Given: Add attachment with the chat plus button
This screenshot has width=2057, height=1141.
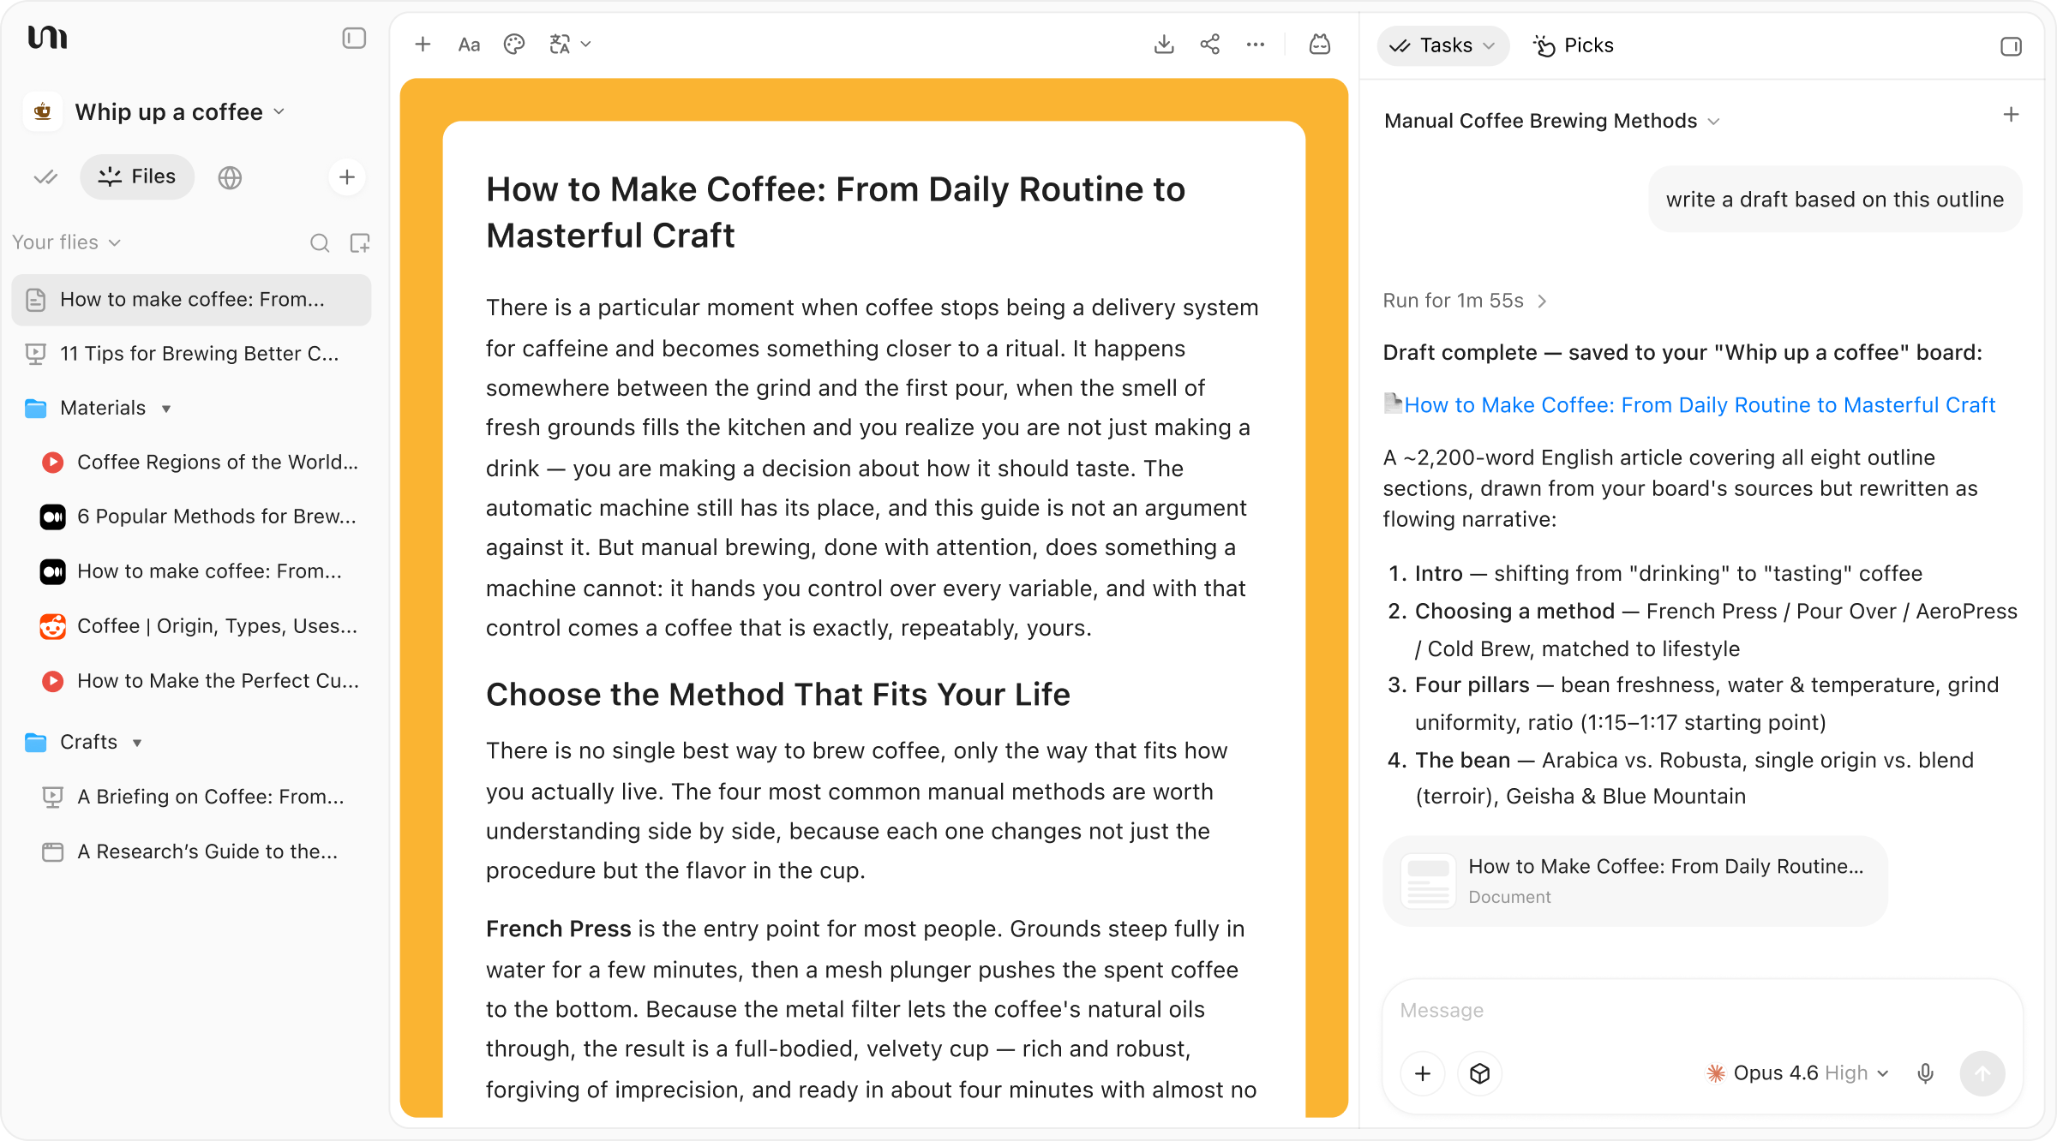Looking at the screenshot, I should (1423, 1073).
